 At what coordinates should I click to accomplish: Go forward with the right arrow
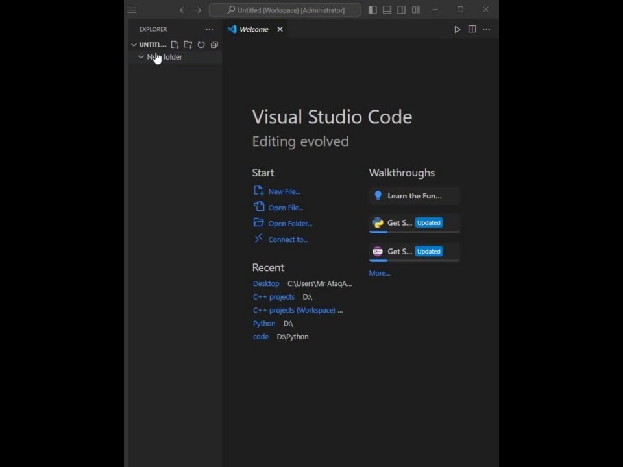click(x=198, y=10)
